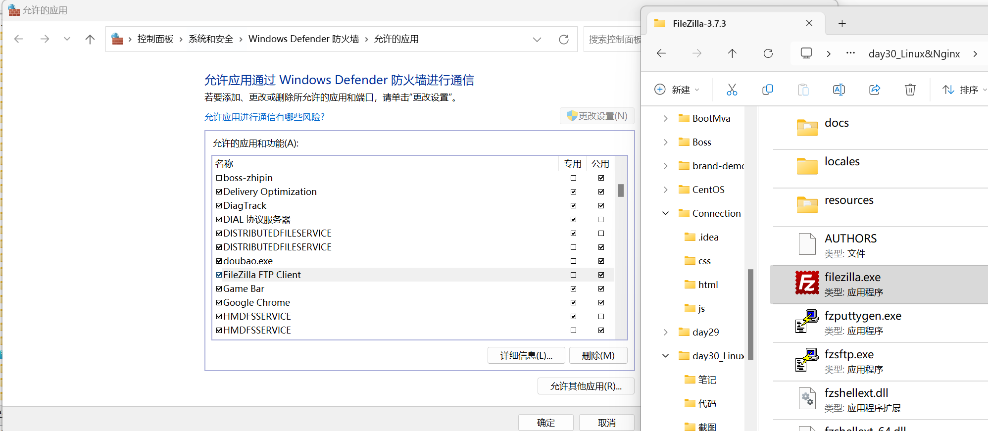
Task: Open the docs folder icon
Action: coord(807,128)
